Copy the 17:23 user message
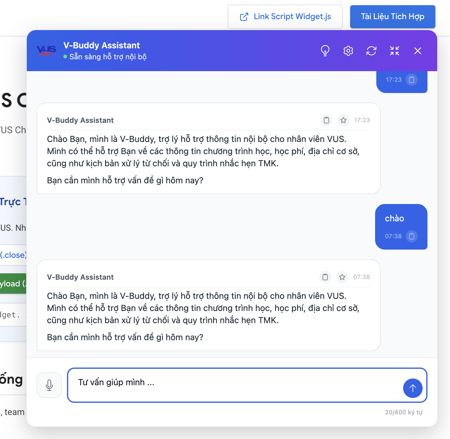Viewport: 450px width, 439px height. pos(412,80)
